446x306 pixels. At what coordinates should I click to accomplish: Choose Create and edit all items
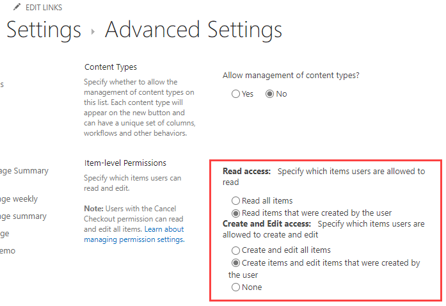(x=236, y=250)
